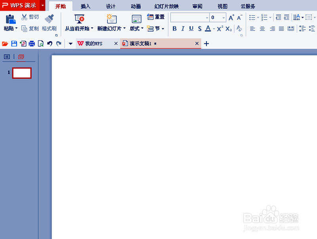Close the 我的WPS tab
The height and width of the screenshot is (239, 317).
116,44
